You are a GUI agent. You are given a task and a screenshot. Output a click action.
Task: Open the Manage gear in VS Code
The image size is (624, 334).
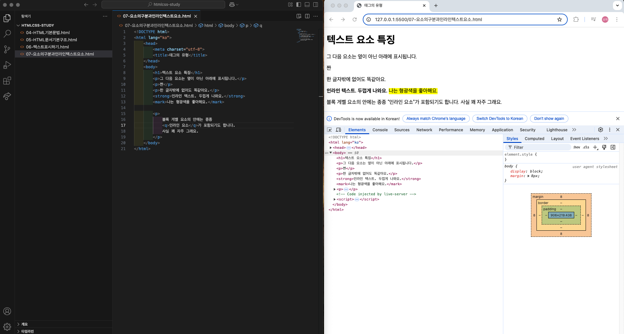(7, 327)
